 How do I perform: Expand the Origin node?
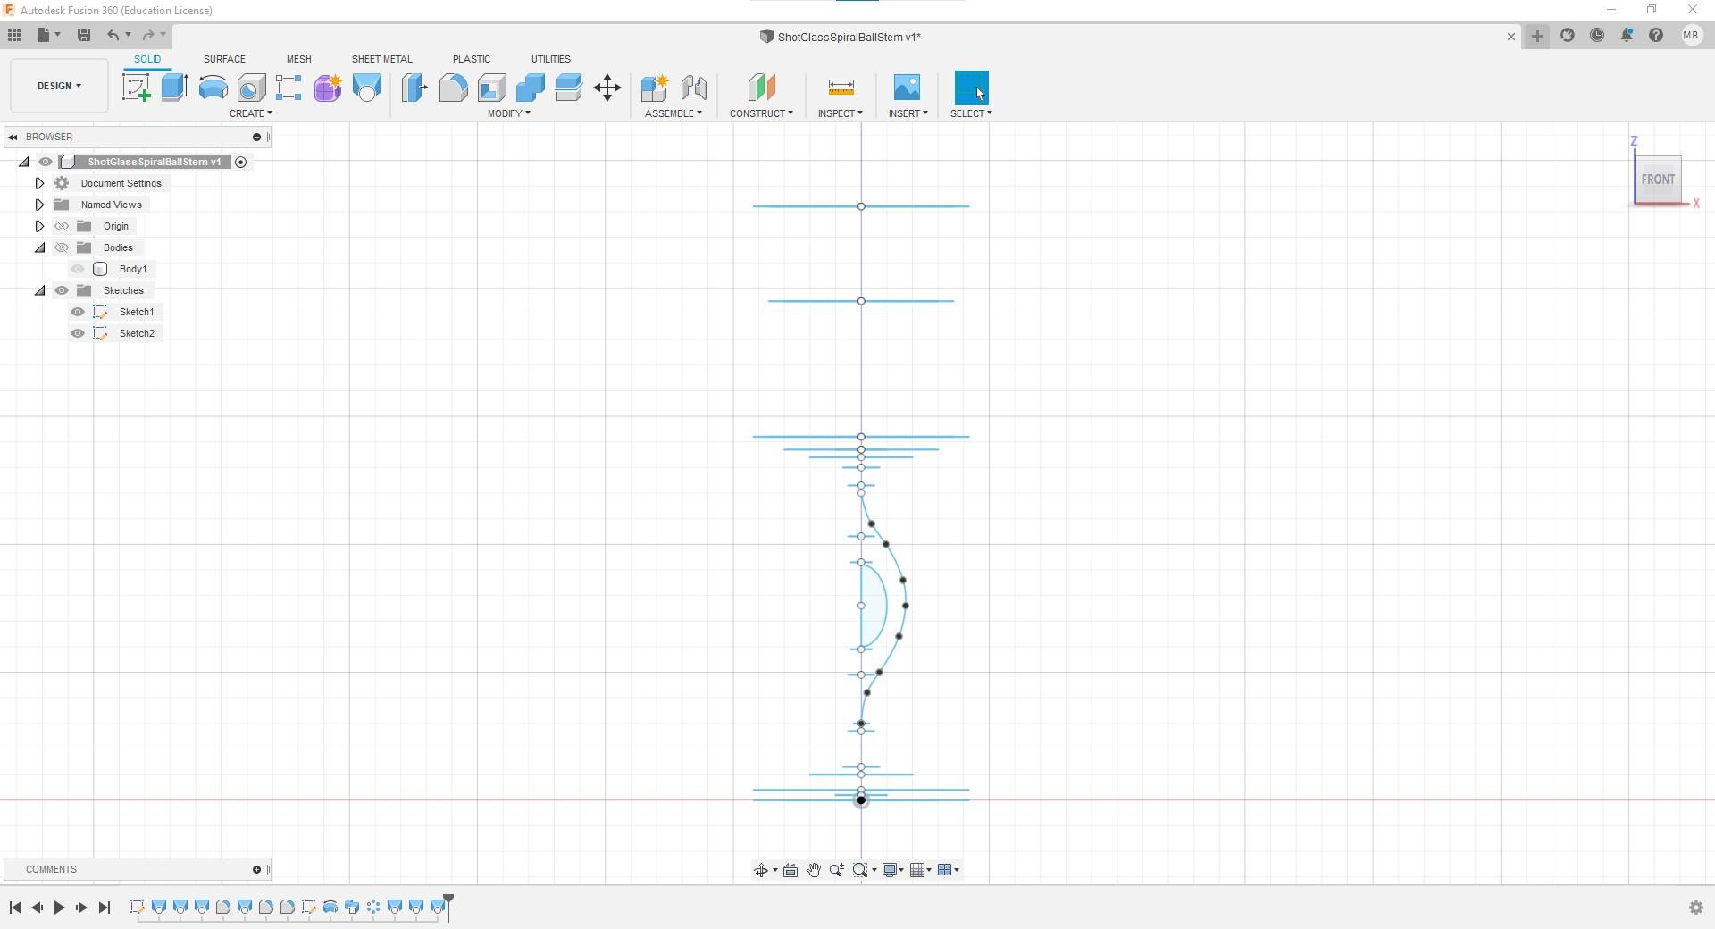[x=39, y=226]
